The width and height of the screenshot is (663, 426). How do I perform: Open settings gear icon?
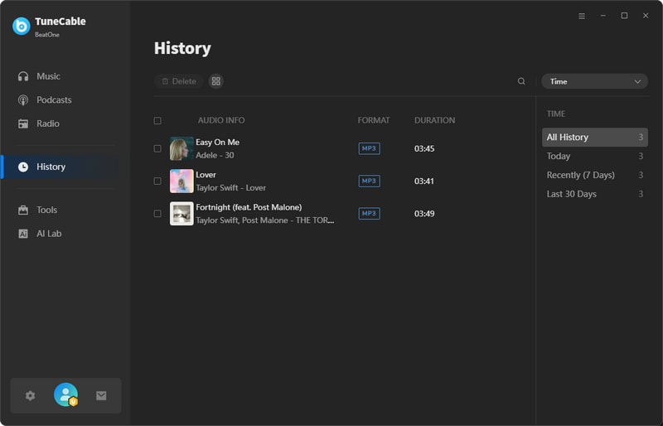pyautogui.click(x=30, y=395)
